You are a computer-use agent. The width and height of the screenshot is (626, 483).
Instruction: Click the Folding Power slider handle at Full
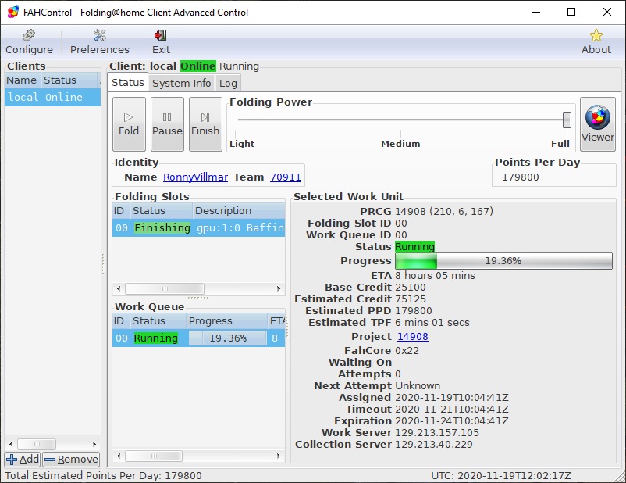click(567, 120)
